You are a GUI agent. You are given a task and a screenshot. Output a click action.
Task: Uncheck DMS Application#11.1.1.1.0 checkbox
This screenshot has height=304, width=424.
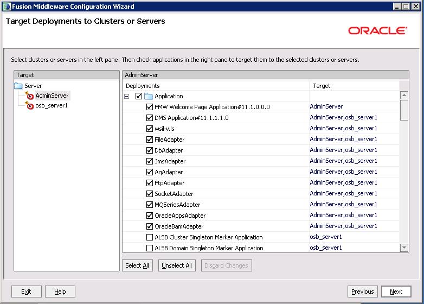coord(150,118)
